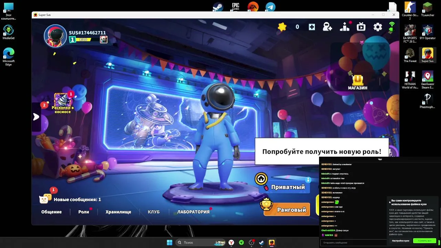The height and width of the screenshot is (248, 441).
Task: Open GeoGuessr Steam desktop icon
Action: (x=428, y=80)
